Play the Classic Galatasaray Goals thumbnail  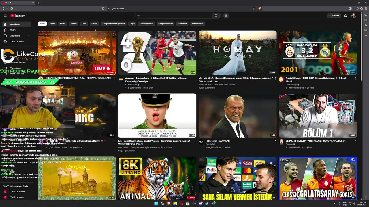318,178
